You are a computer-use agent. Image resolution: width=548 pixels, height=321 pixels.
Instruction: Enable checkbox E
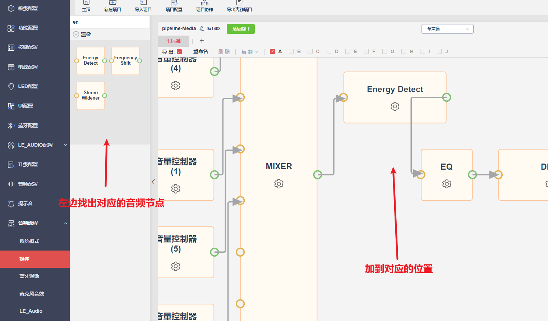point(348,51)
